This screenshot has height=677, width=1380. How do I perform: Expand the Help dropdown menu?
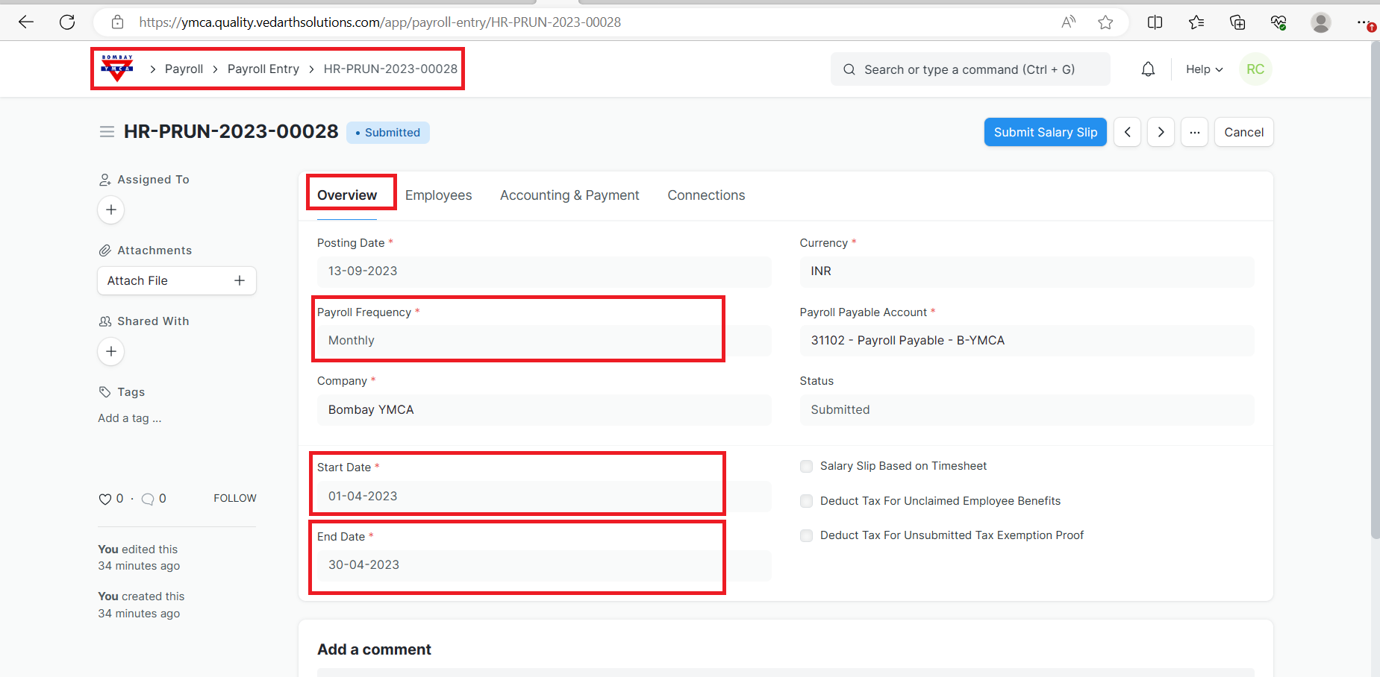[x=1204, y=69]
